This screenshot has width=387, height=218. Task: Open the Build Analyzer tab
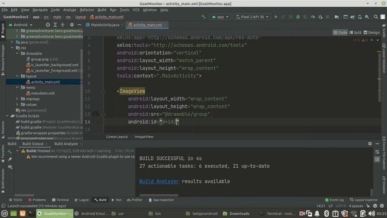[x=66, y=144]
